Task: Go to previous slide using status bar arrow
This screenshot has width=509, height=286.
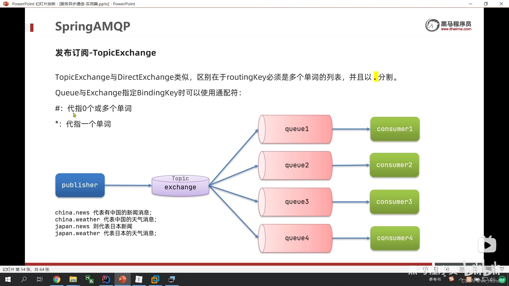Action: [x=425, y=269]
